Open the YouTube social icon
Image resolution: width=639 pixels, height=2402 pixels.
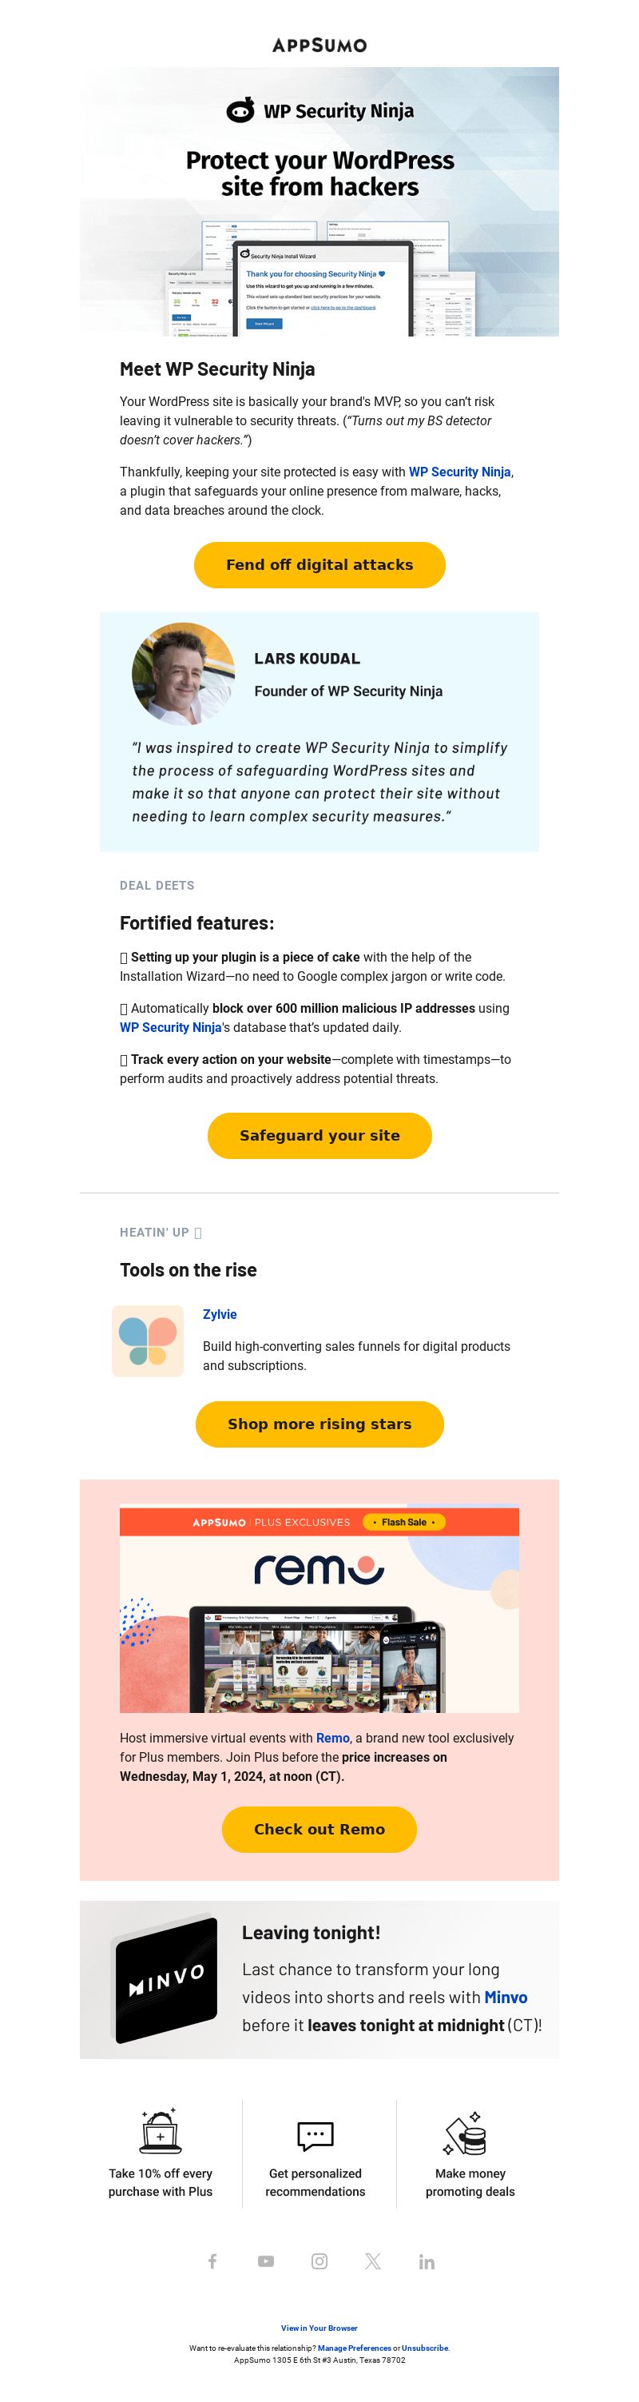[x=267, y=2261]
